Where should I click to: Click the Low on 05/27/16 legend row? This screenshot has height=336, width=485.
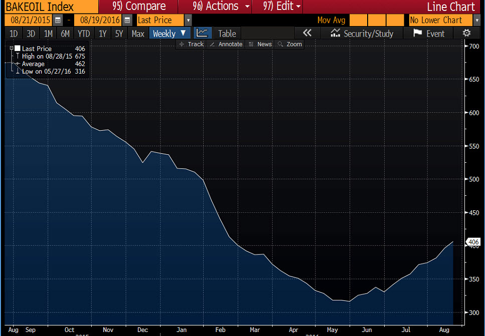[50, 71]
